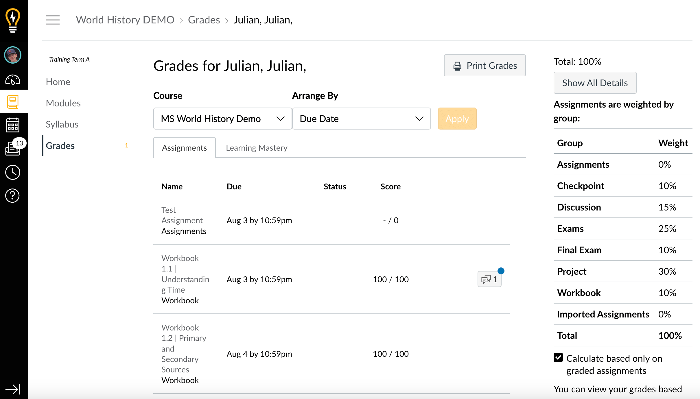Expand the global navigation arrow icon
This screenshot has width=700, height=399.
point(13,389)
